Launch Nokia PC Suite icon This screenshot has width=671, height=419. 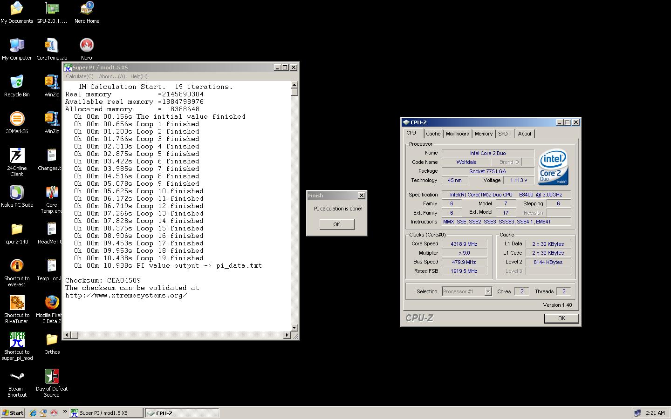17,196
